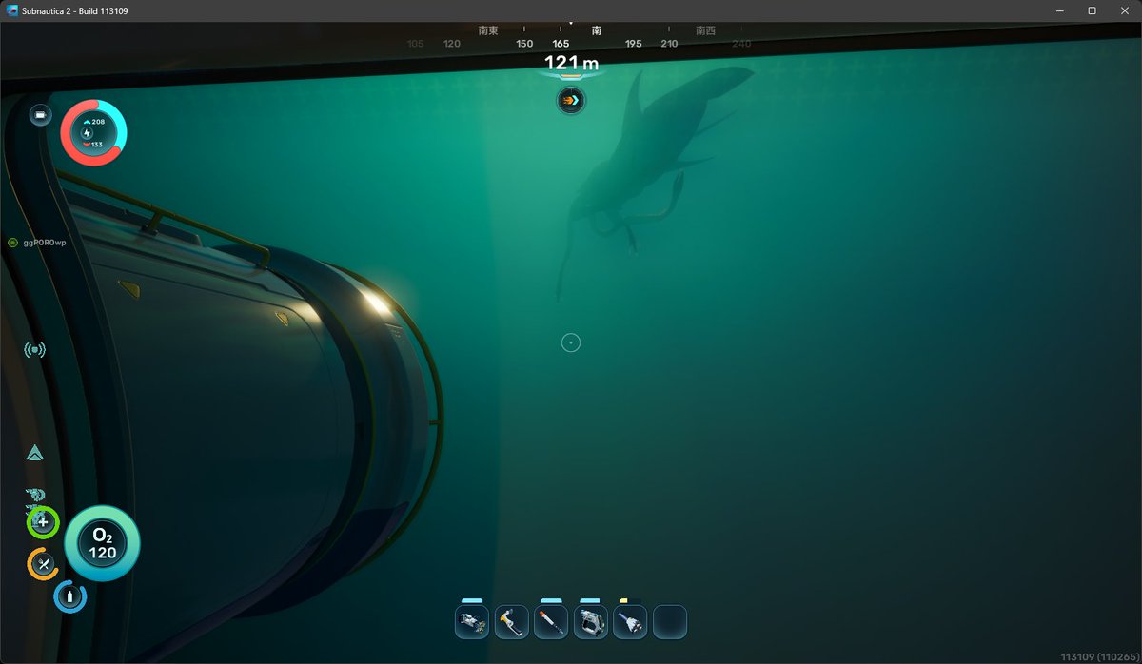Viewport: 1142px width, 664px height.
Task: Click the ggPOROwp player name
Action: click(x=44, y=243)
